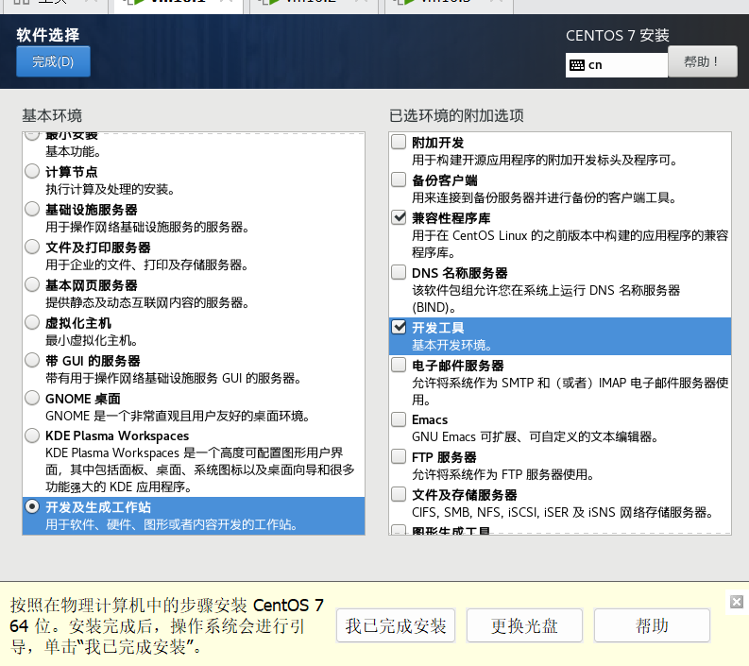The height and width of the screenshot is (666, 749).
Task: Click 更换光盘 change disc button
Action: pyautogui.click(x=524, y=625)
